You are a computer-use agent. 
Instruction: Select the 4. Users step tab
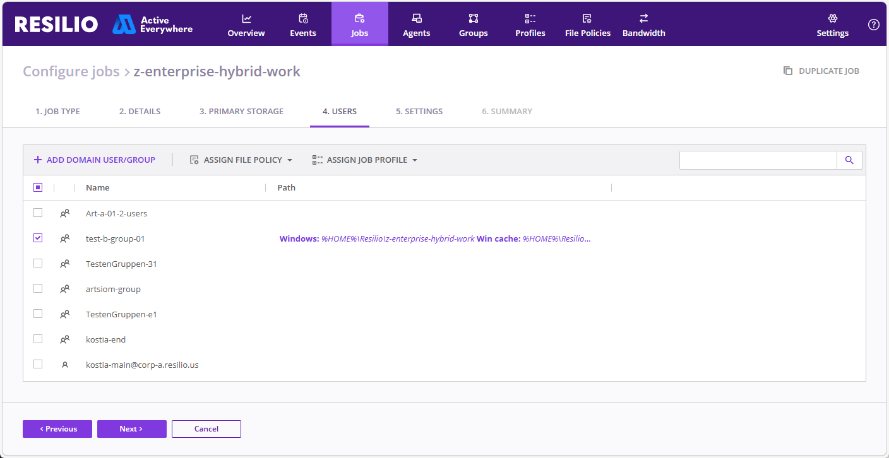click(x=340, y=112)
